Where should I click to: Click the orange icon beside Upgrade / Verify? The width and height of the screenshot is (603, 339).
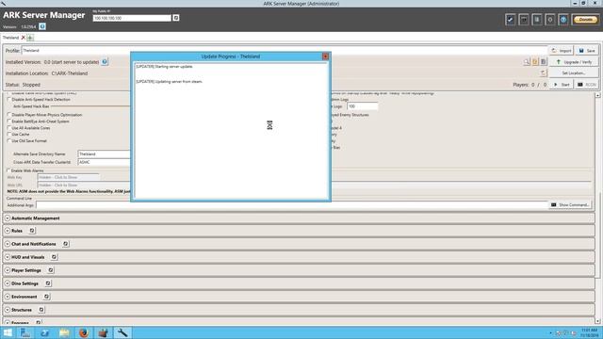click(535, 61)
